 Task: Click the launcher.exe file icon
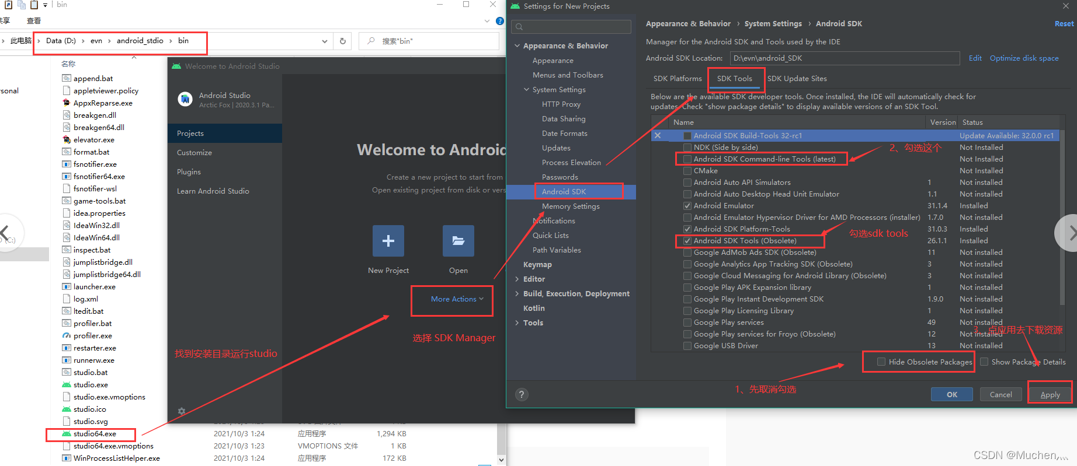[67, 286]
